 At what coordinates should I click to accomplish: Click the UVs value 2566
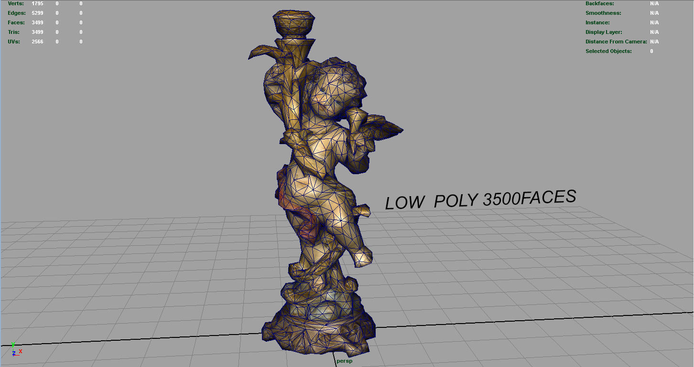[x=37, y=42]
